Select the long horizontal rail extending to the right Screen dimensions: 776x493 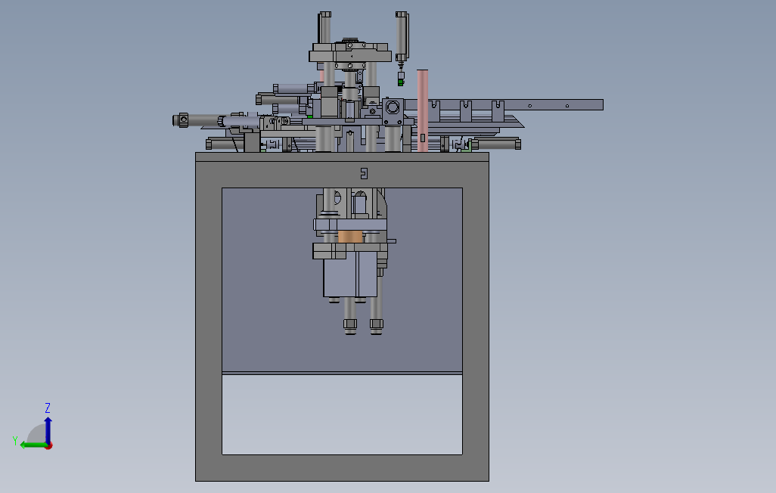[503, 104]
